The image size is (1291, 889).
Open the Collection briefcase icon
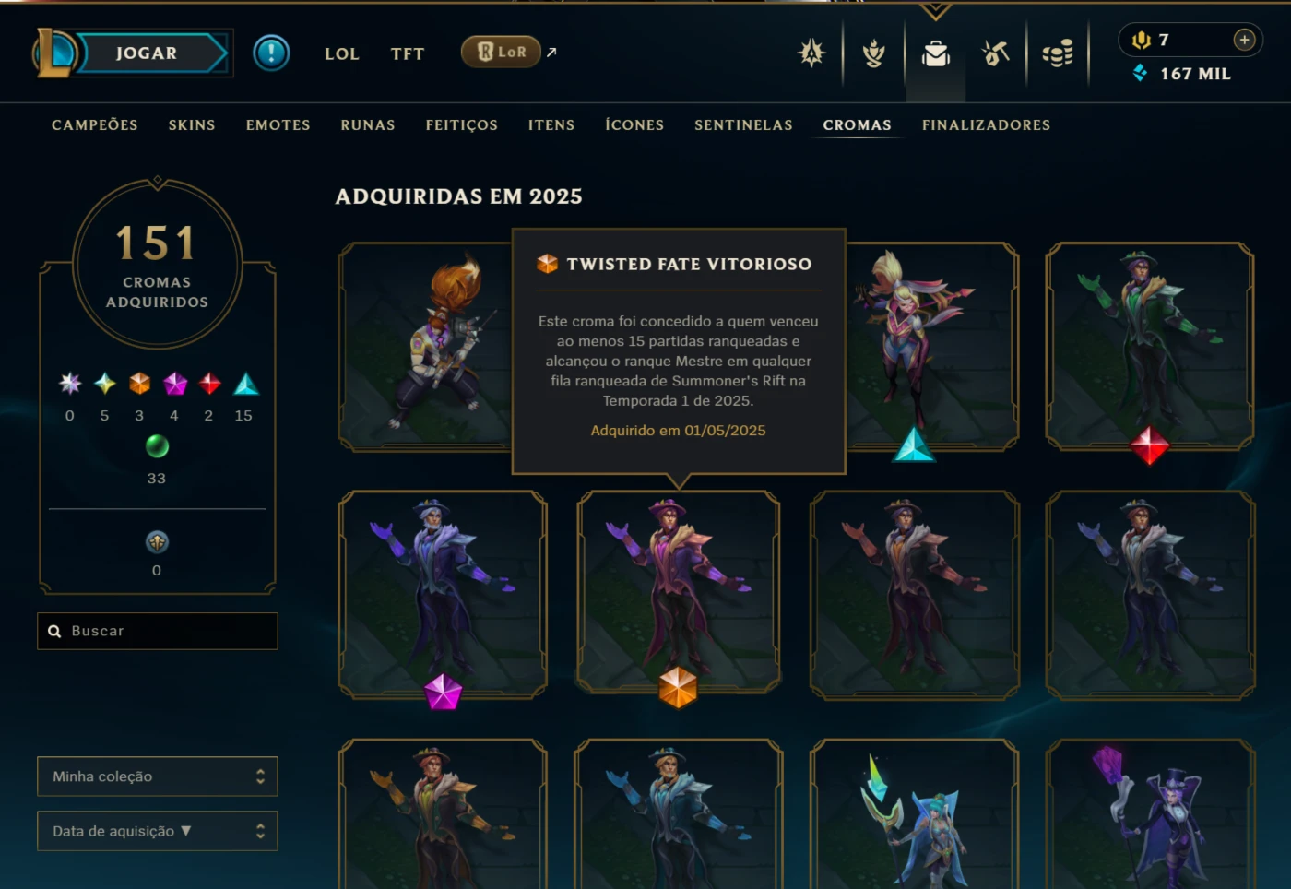(935, 53)
